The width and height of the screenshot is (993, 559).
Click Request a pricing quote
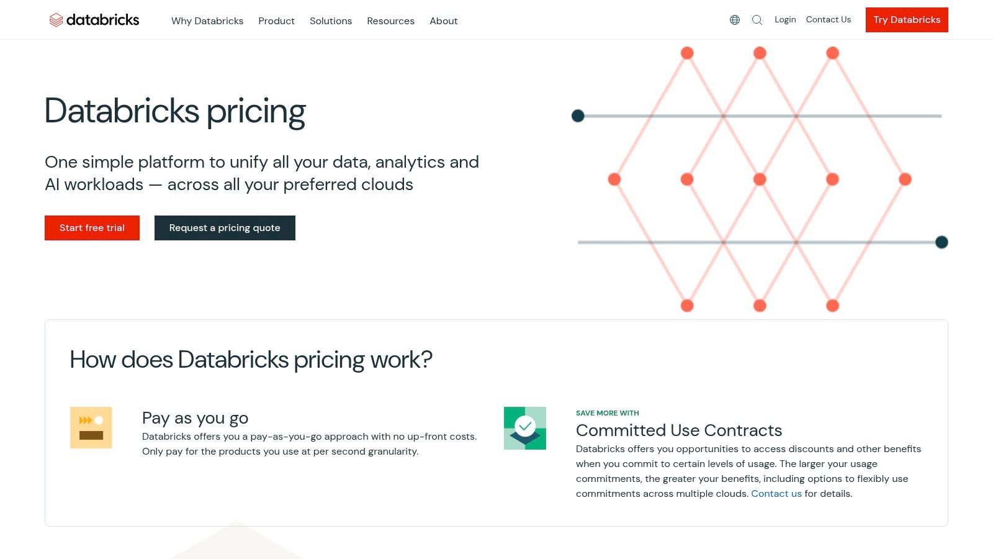[225, 227]
